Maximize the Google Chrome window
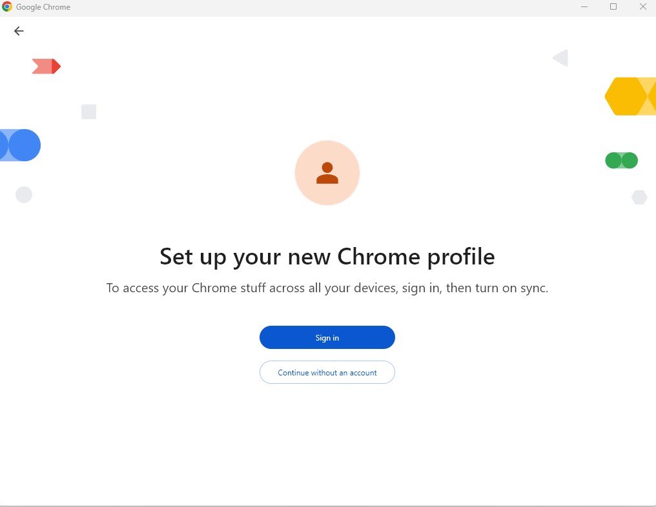 tap(613, 6)
